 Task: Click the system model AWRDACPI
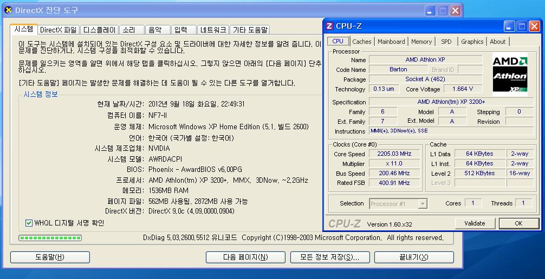click(x=165, y=159)
